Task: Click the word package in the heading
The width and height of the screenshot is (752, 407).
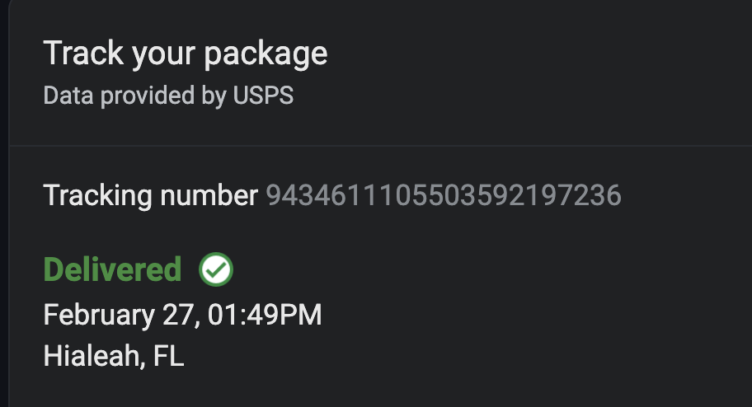Action: pyautogui.click(x=266, y=55)
